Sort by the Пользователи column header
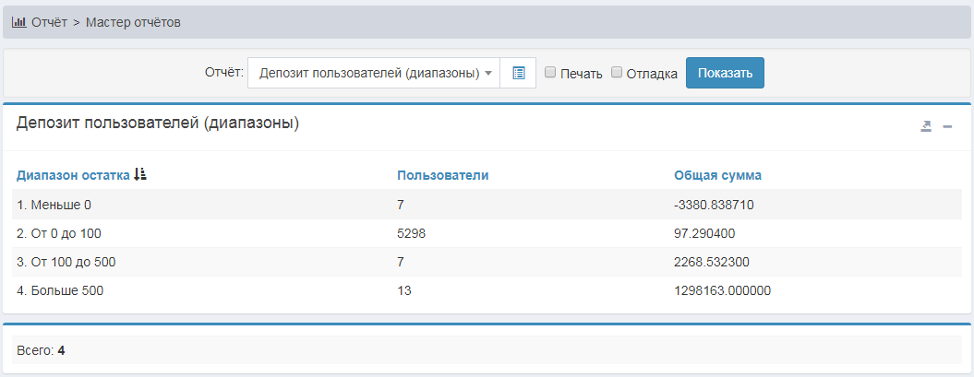This screenshot has width=974, height=377. [x=442, y=175]
